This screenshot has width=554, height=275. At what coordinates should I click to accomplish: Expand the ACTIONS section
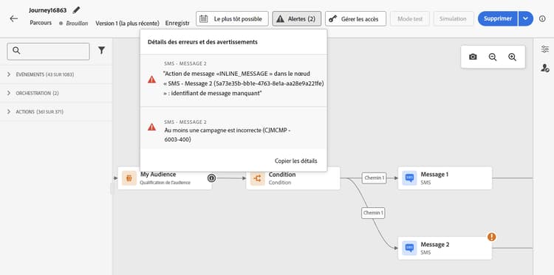[x=56, y=112]
